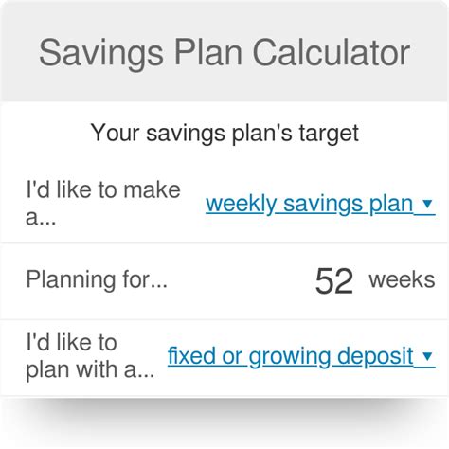Click the Planning for... label

(x=97, y=279)
